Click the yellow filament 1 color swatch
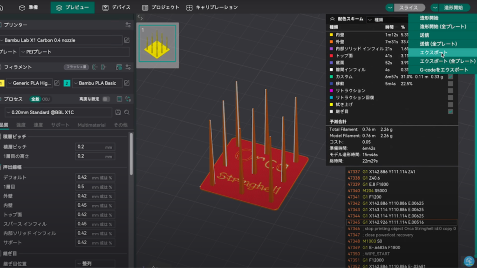This screenshot has width=477, height=268. click(x=2, y=83)
